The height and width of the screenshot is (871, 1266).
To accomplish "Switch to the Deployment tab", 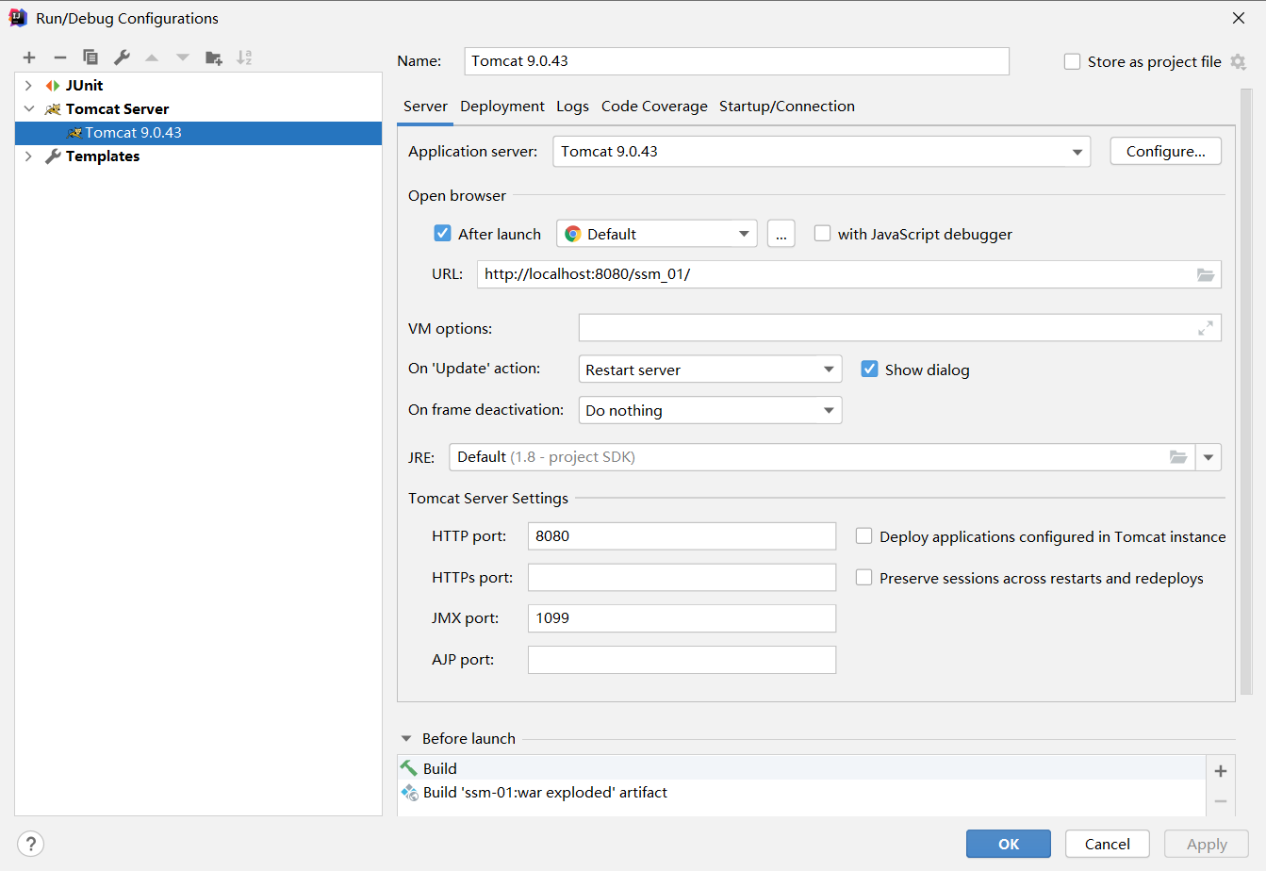I will [x=502, y=107].
